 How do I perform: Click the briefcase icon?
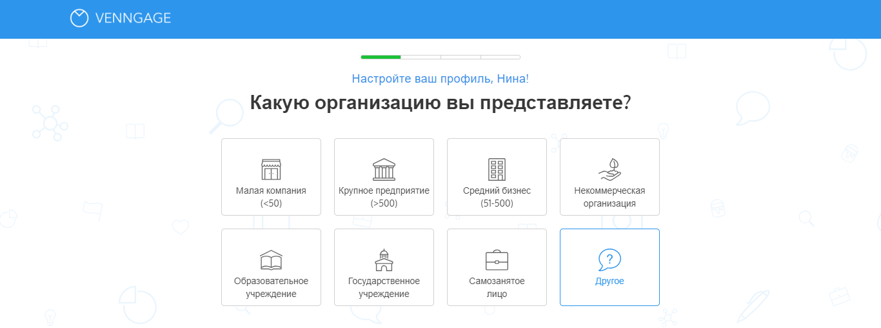[x=497, y=260]
